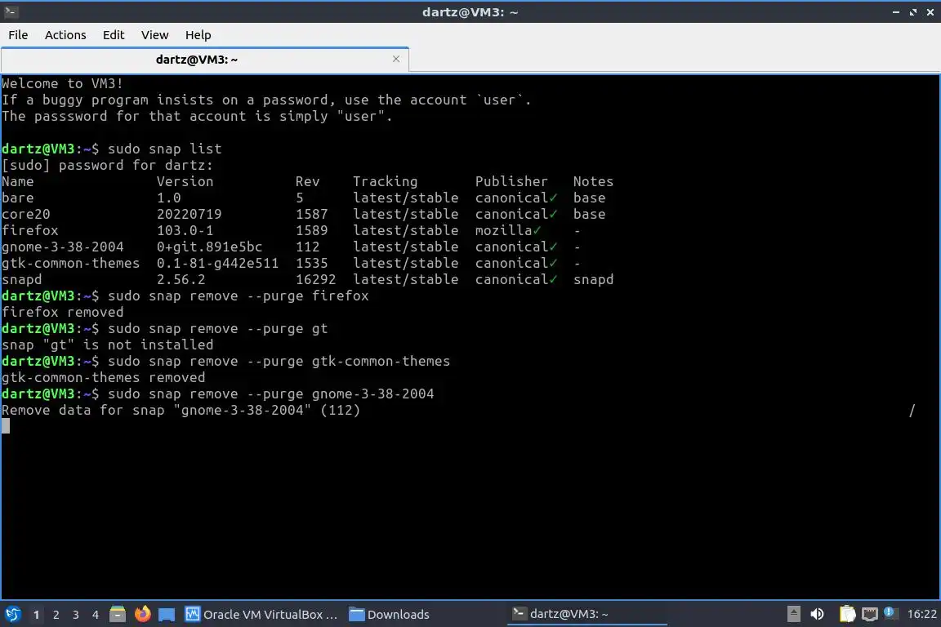Click the show desktop icon in taskbar
Screen dimensions: 941x627
[167, 615]
